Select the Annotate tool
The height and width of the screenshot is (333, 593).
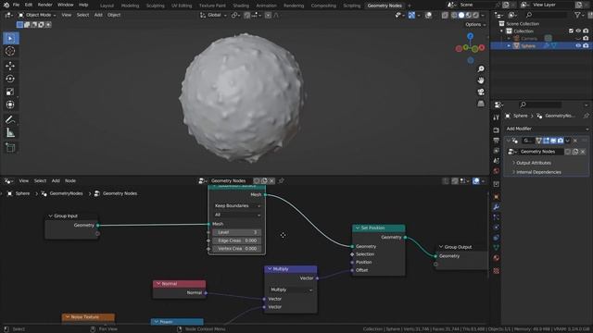coord(10,119)
